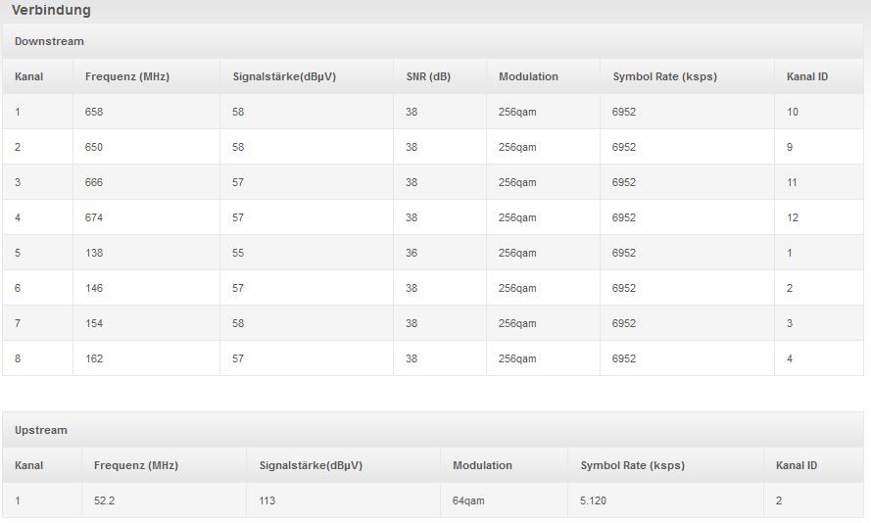Click the upstream signal strength 113
The height and width of the screenshot is (523, 871).
click(x=267, y=500)
